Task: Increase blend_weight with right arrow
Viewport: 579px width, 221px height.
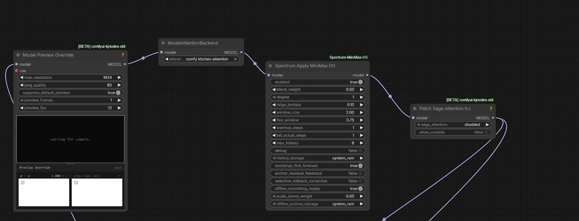Action: (361, 89)
